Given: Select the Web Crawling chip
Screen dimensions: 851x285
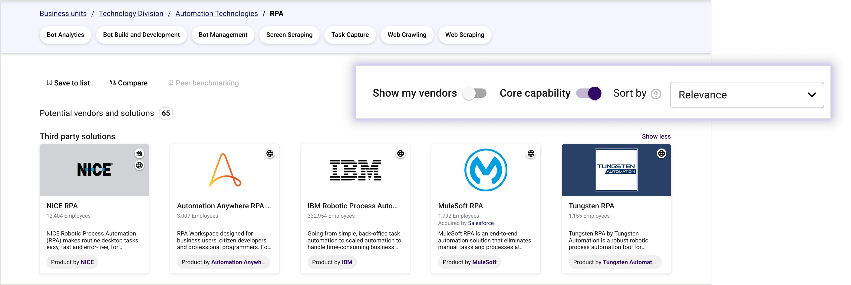Looking at the screenshot, I should tap(407, 35).
